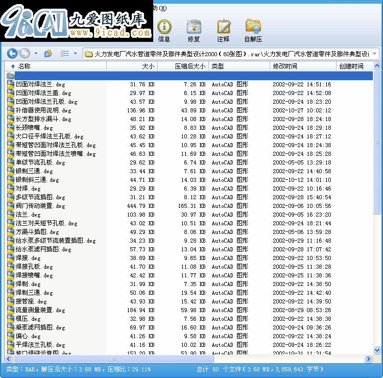Select file name 焊制三通.dwg
Screen dimensions: 383x378
click(x=34, y=293)
